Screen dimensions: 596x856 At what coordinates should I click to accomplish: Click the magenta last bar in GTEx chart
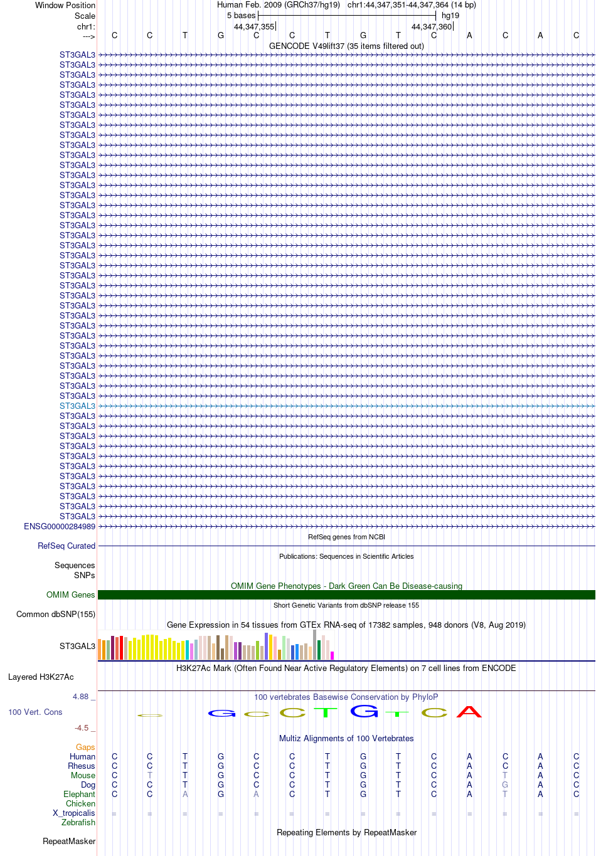tap(333, 655)
